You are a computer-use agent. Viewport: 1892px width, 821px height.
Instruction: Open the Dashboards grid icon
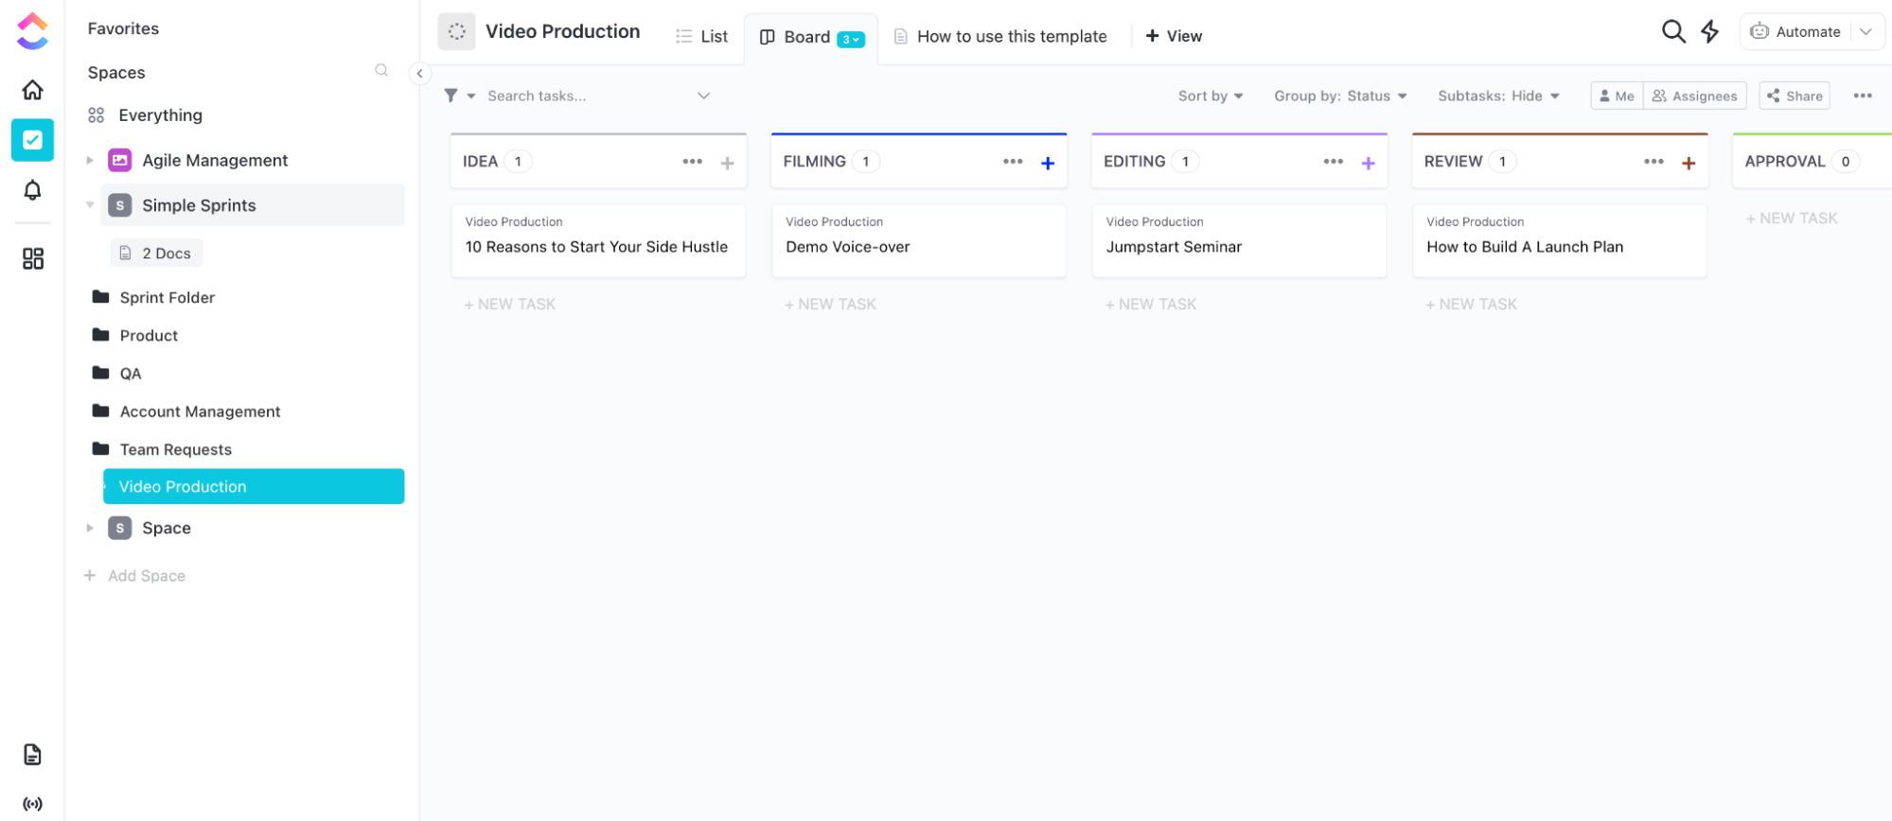(x=32, y=258)
